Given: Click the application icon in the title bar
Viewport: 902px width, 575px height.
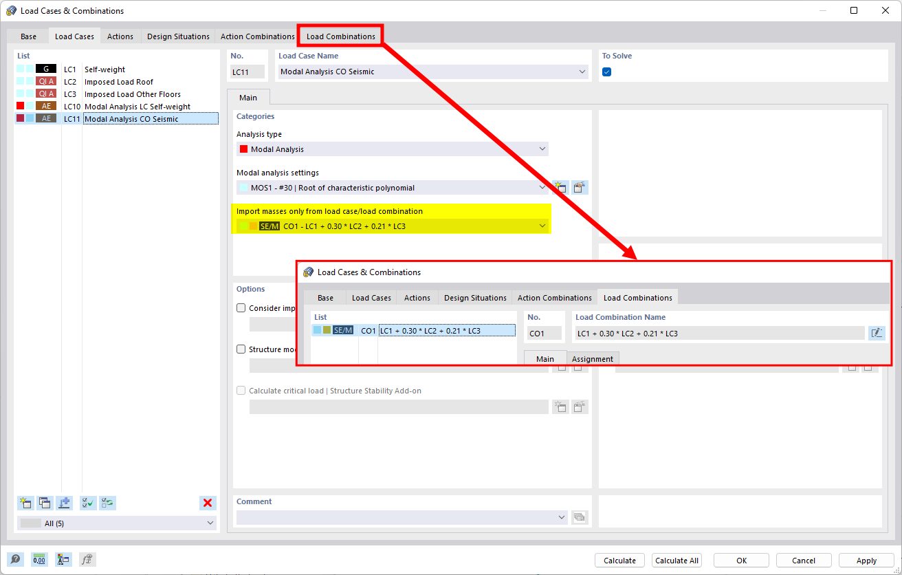Looking at the screenshot, I should pyautogui.click(x=12, y=10).
